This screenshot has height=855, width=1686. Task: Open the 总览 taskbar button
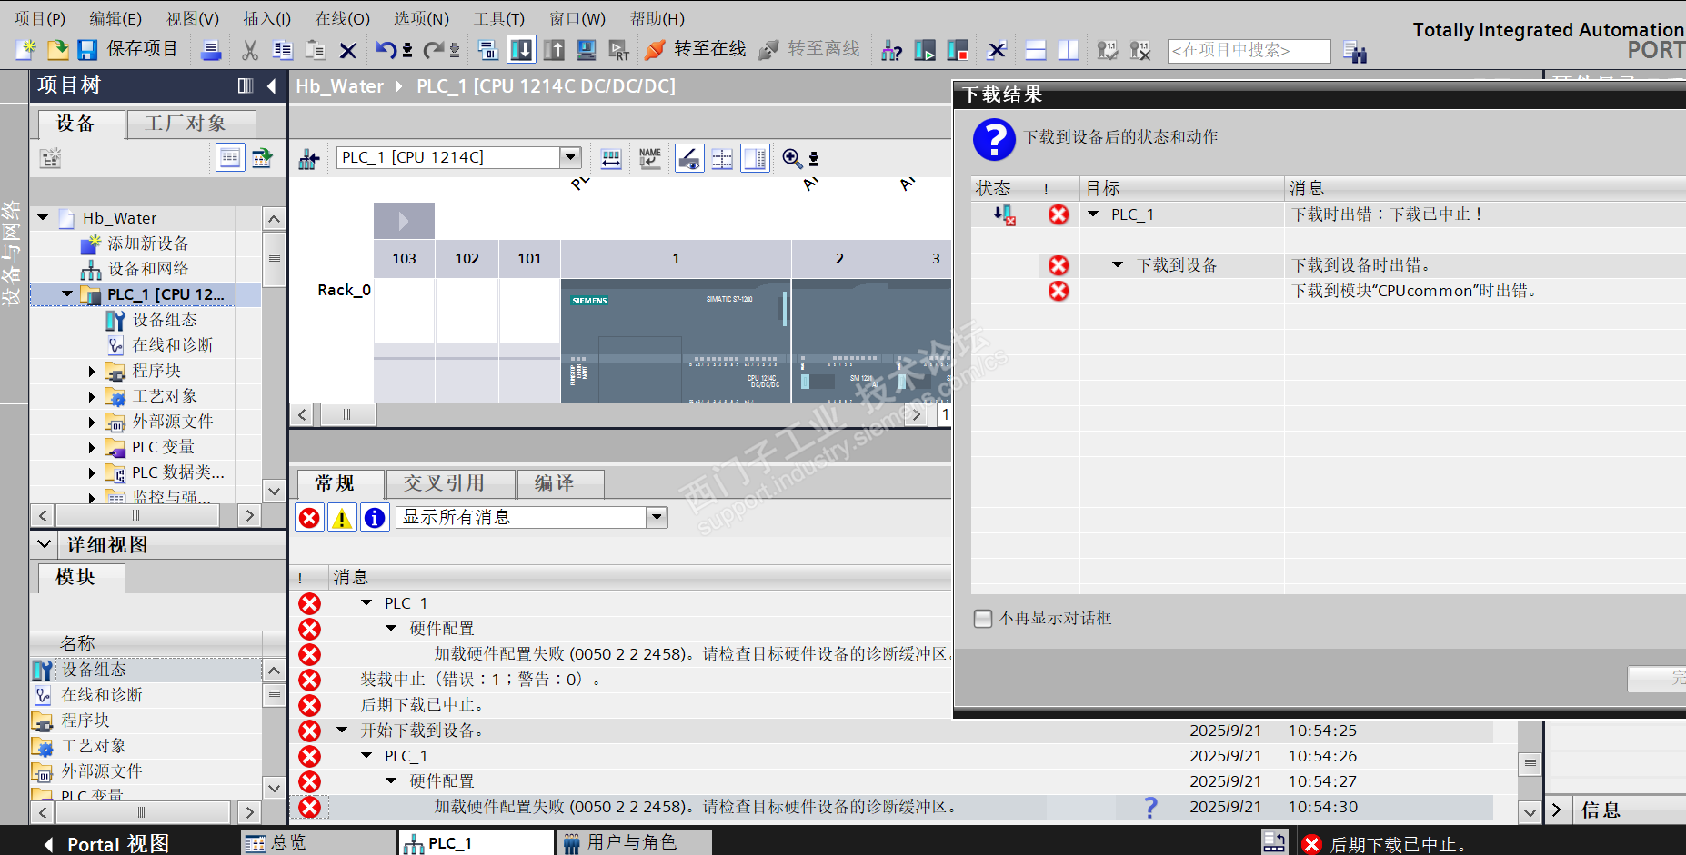(x=319, y=843)
